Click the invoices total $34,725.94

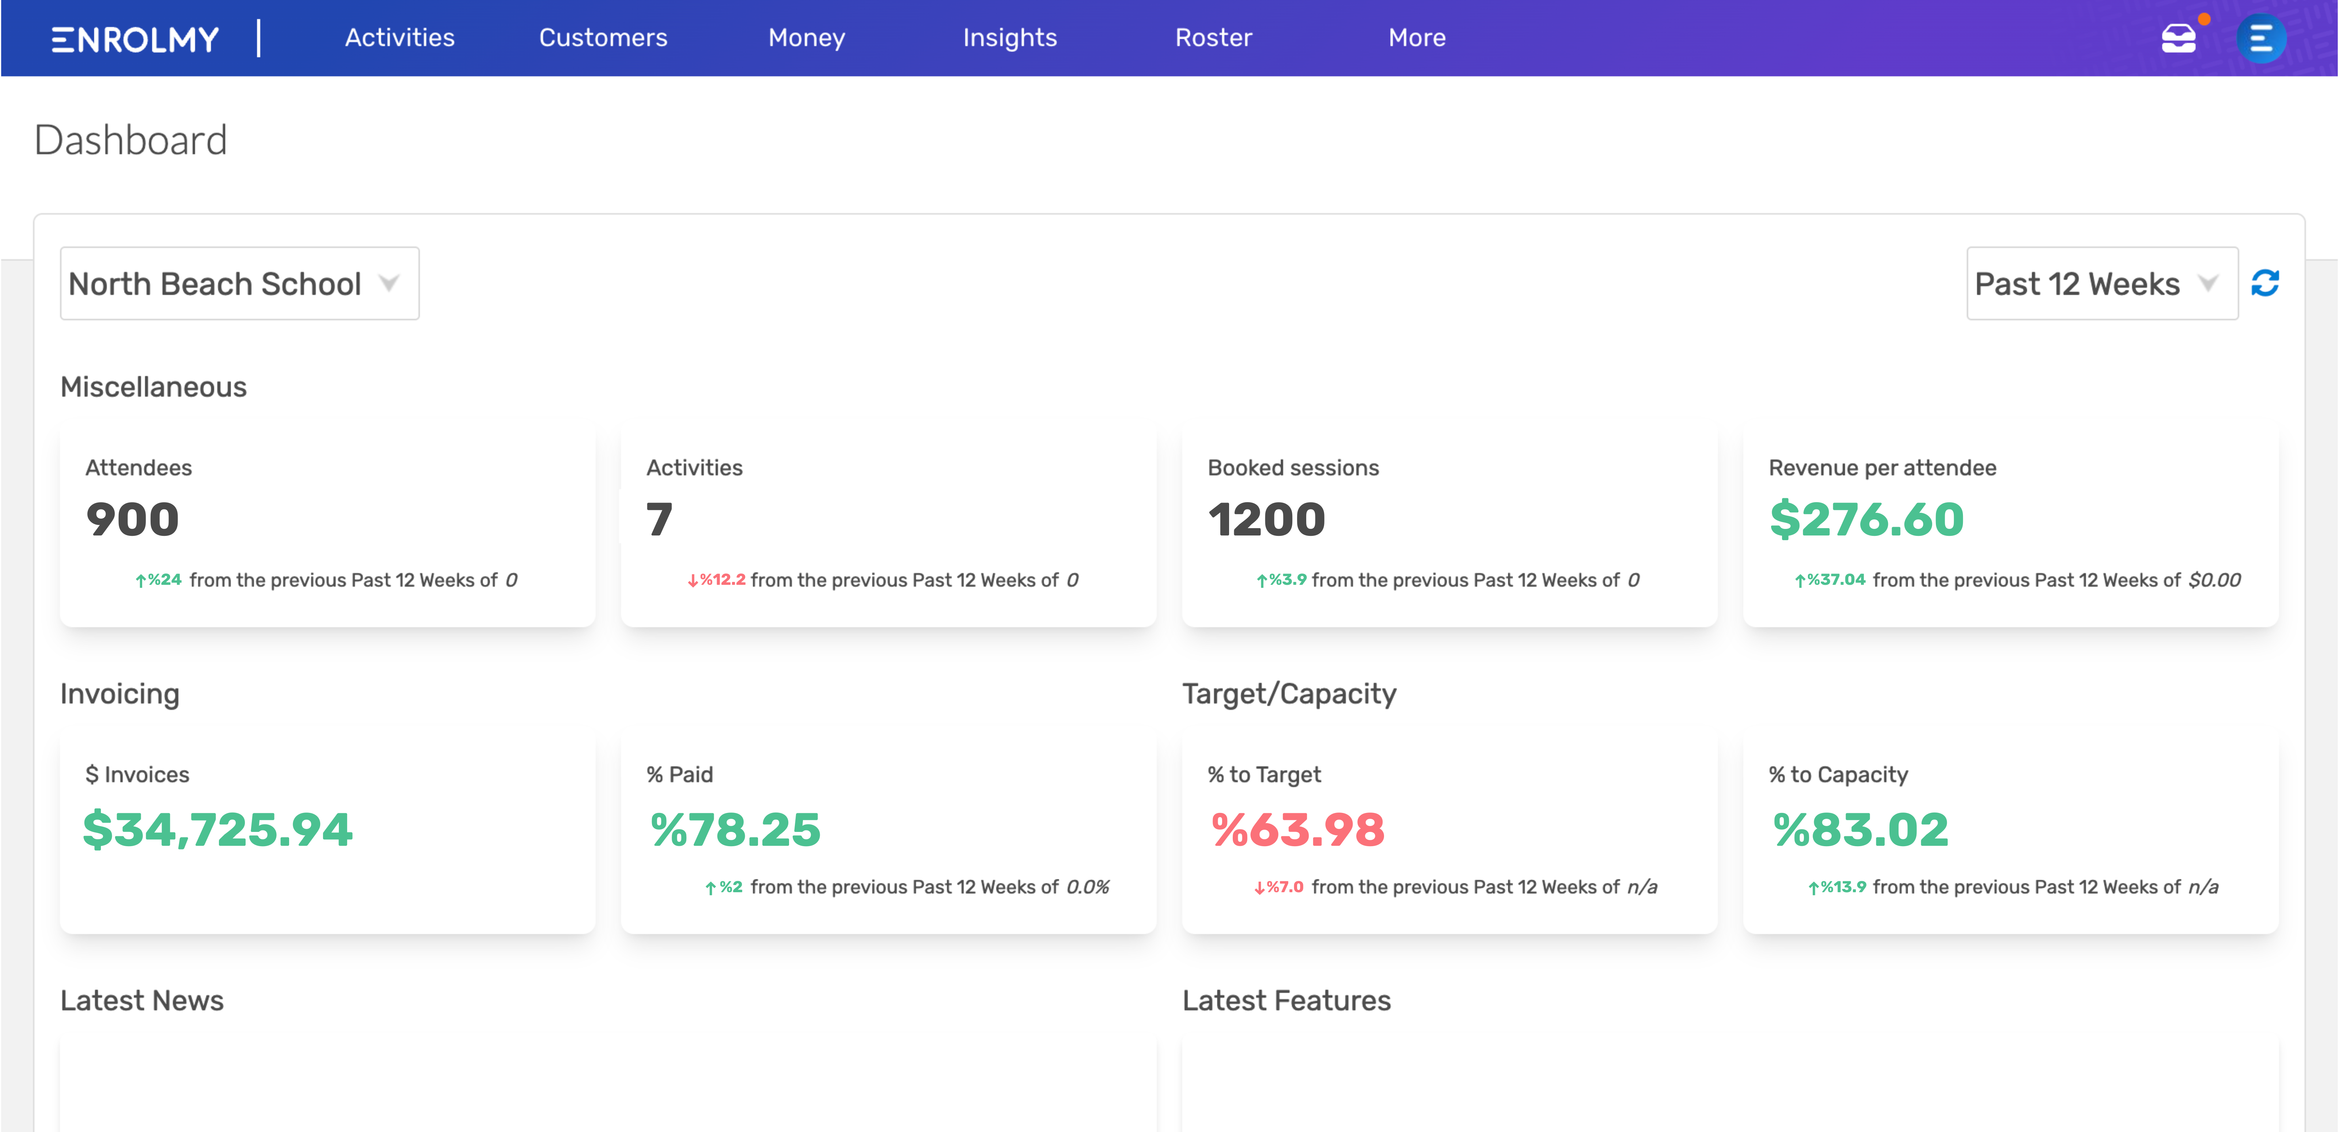(218, 830)
